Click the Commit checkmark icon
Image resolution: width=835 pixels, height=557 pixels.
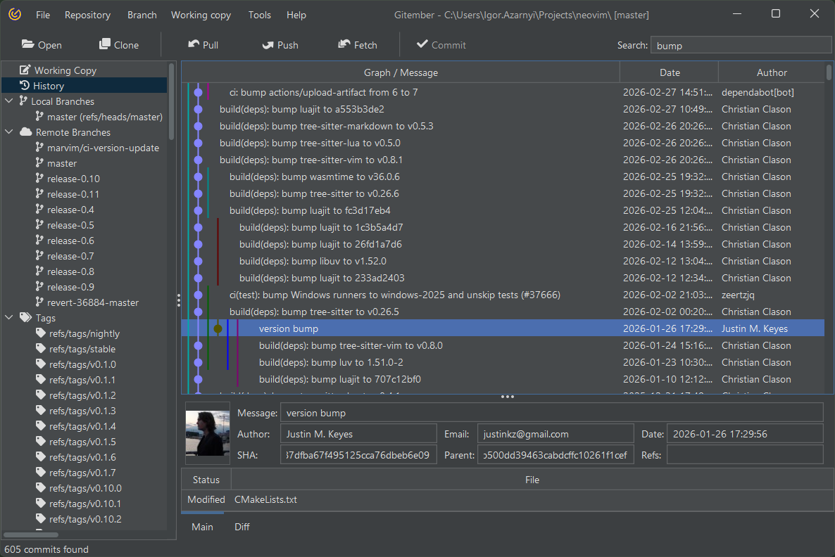pyautogui.click(x=422, y=44)
